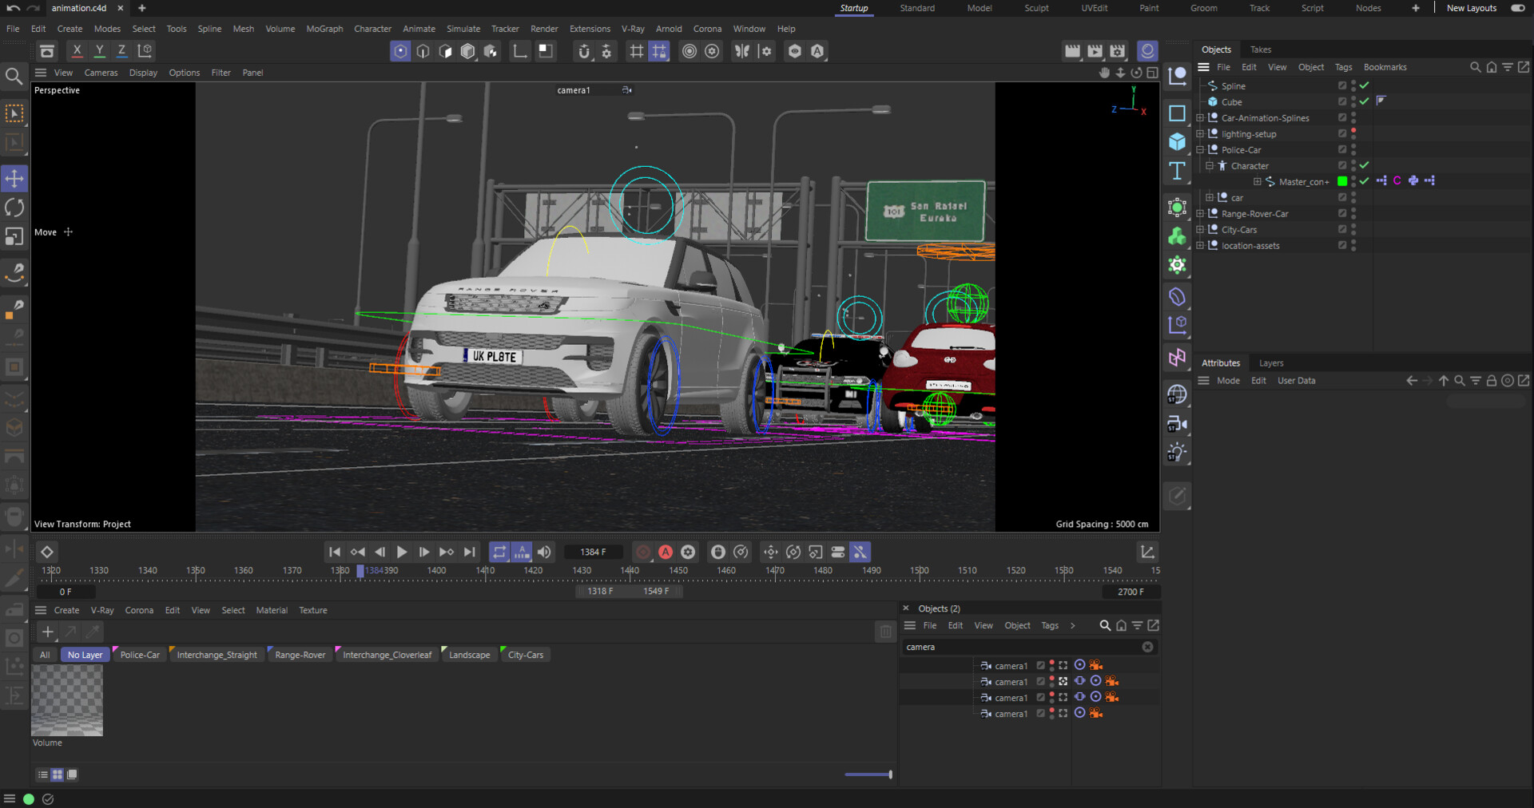Toggle Autokeying with the red A button

[666, 552]
